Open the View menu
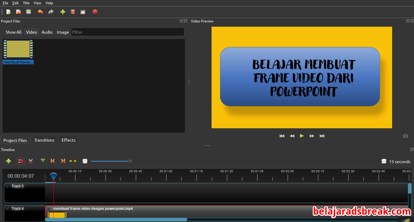The image size is (414, 222). coord(38,3)
